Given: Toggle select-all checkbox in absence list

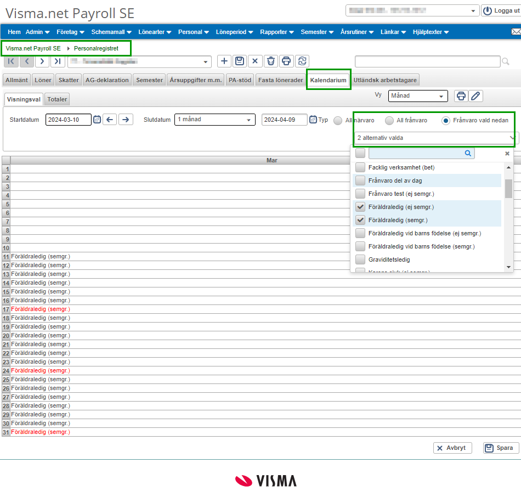Looking at the screenshot, I should [x=360, y=153].
